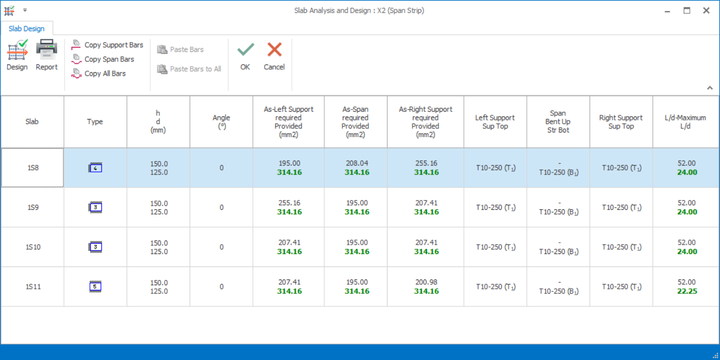Image resolution: width=720 pixels, height=360 pixels.
Task: Click Copy Support Bars
Action: click(108, 45)
